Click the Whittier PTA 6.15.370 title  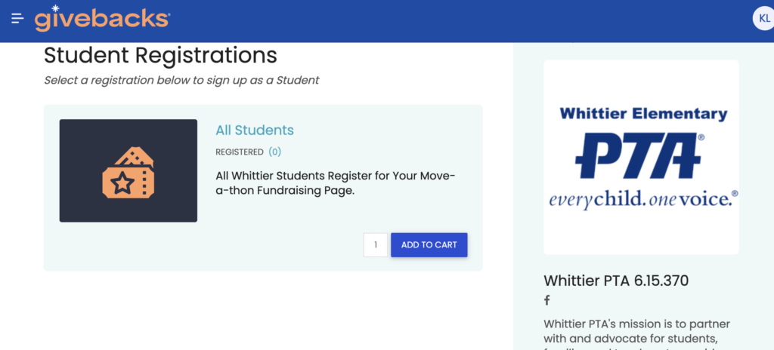coord(616,281)
